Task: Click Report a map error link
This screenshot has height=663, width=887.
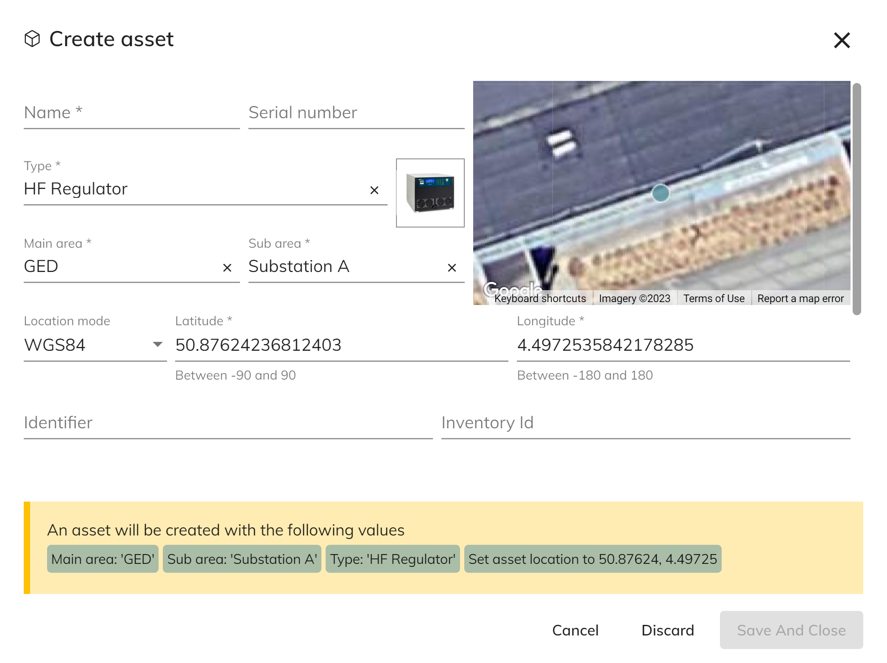Action: pos(800,299)
